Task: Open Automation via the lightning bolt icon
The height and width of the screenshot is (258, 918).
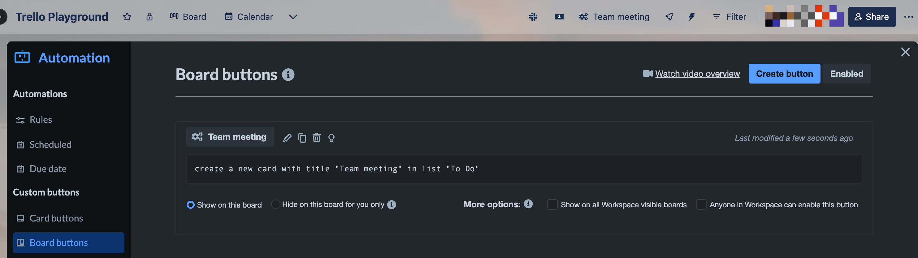Action: pyautogui.click(x=692, y=16)
